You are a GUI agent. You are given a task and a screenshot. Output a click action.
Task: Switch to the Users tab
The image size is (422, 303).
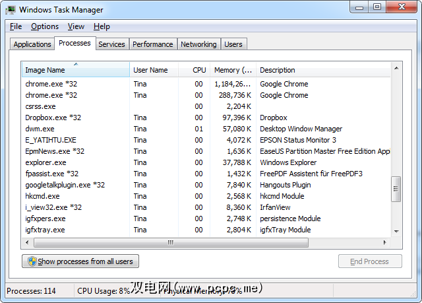pyautogui.click(x=233, y=44)
